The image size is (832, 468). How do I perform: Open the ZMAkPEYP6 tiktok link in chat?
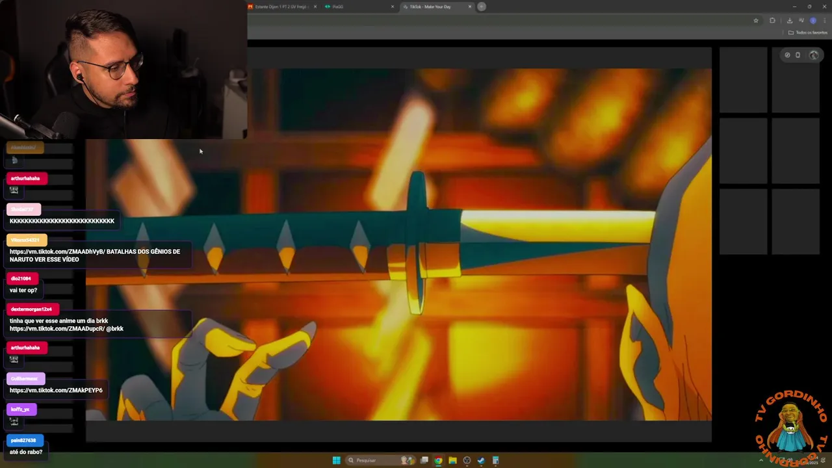tap(56, 391)
